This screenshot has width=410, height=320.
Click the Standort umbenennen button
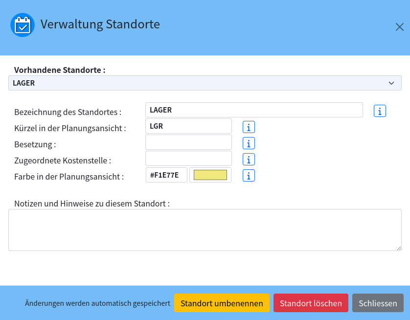(x=222, y=303)
